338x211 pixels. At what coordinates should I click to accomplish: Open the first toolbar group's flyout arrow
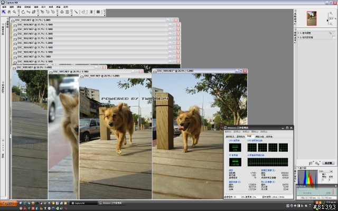click(19, 15)
